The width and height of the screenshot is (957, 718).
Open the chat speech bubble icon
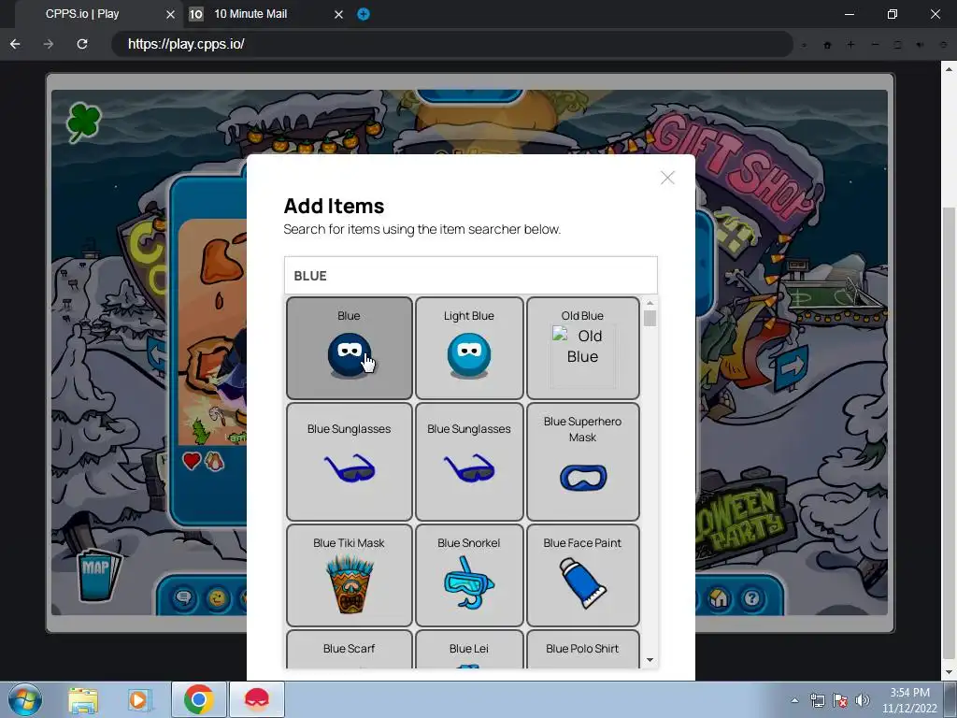[183, 597]
